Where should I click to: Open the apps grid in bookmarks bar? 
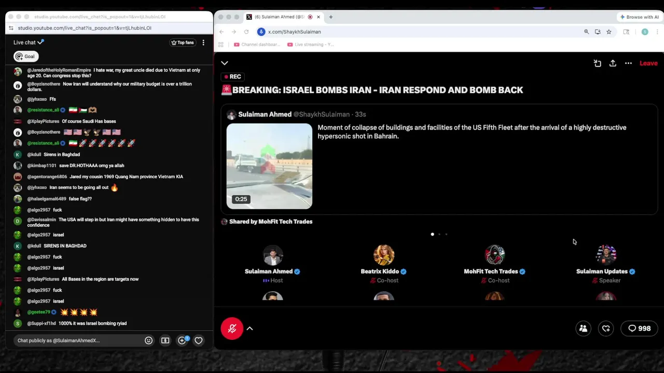point(221,45)
